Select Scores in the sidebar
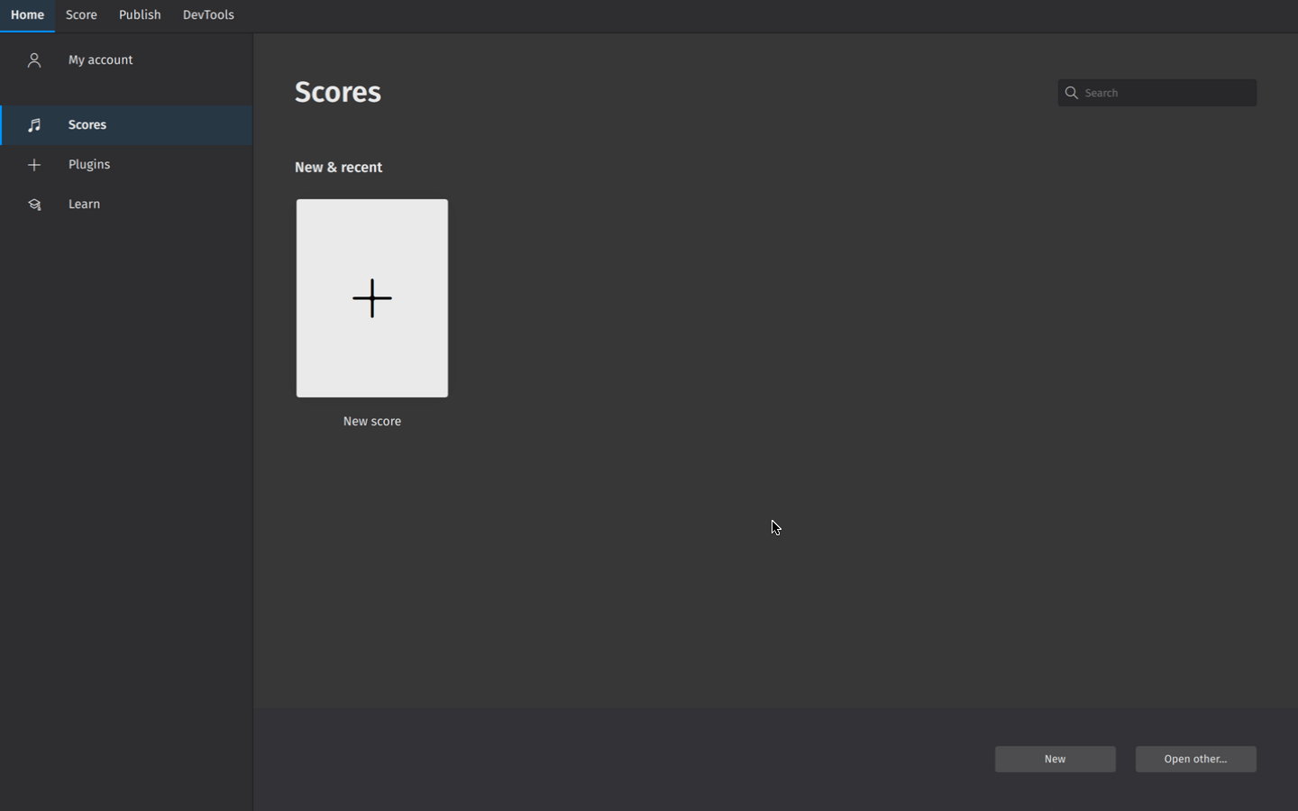 coord(87,125)
